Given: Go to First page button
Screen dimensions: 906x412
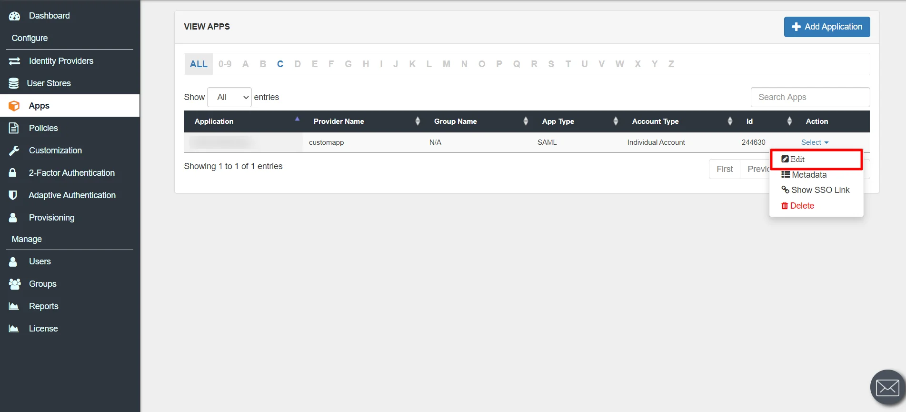Looking at the screenshot, I should (x=725, y=169).
